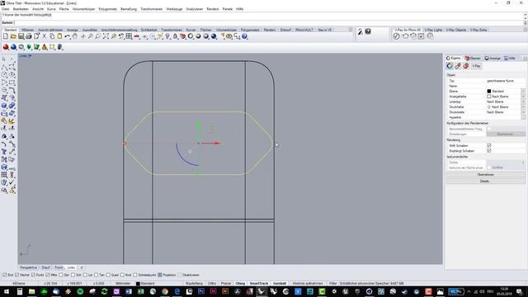
Task: Open a file with the folder icon
Action: [13, 36]
